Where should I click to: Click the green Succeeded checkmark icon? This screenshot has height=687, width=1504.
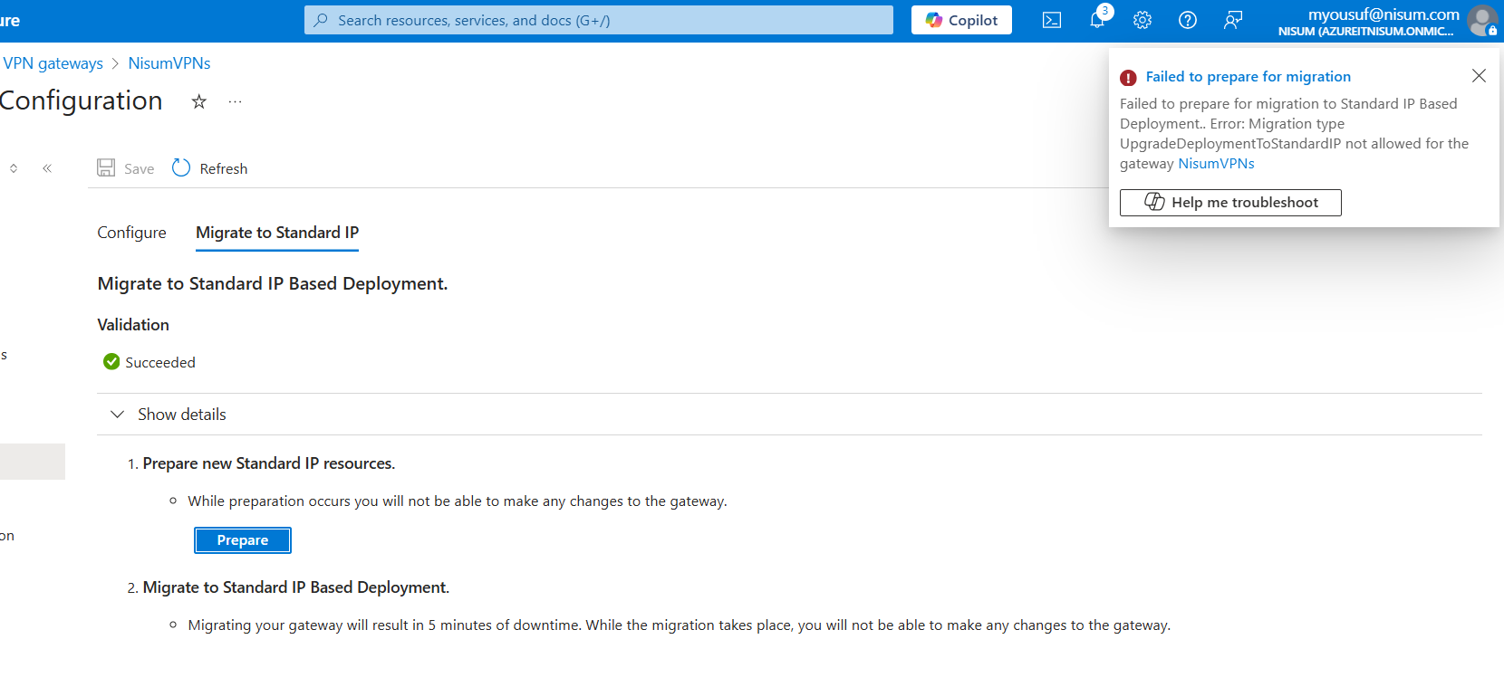coord(111,362)
